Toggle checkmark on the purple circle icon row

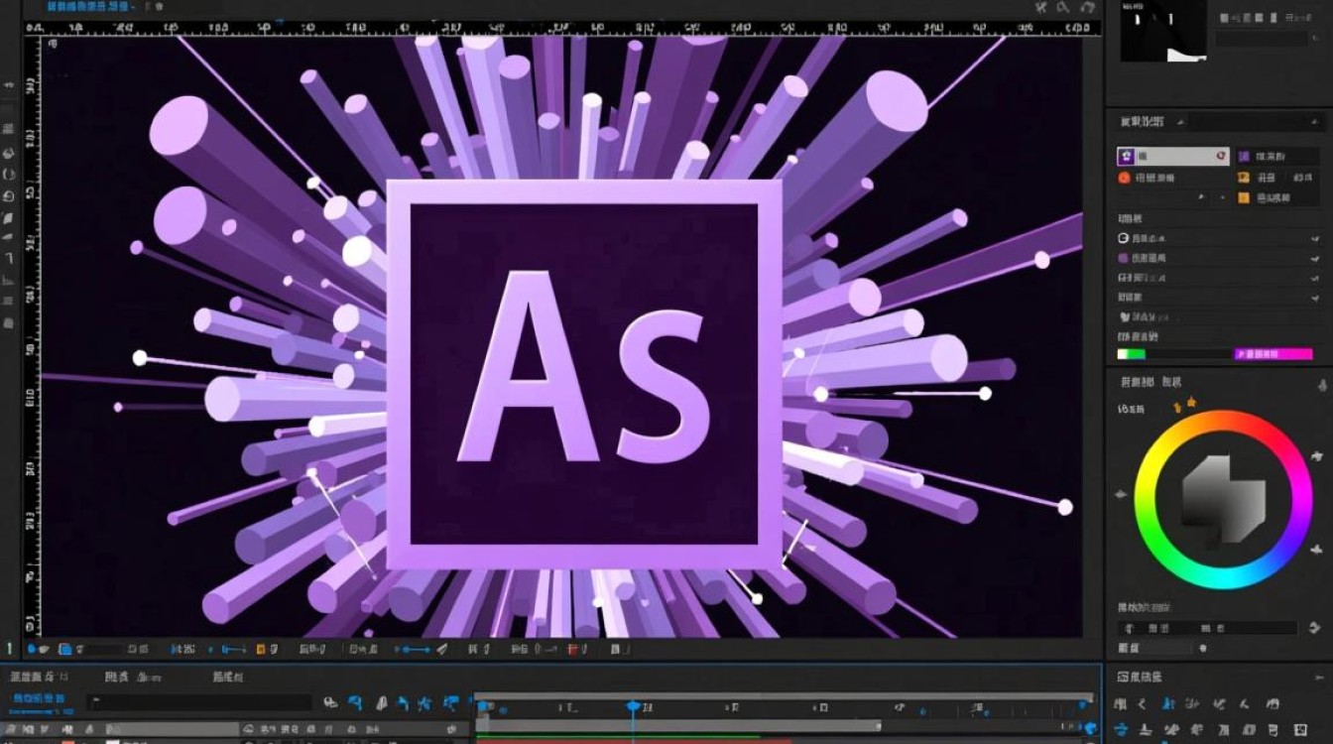point(1314,259)
